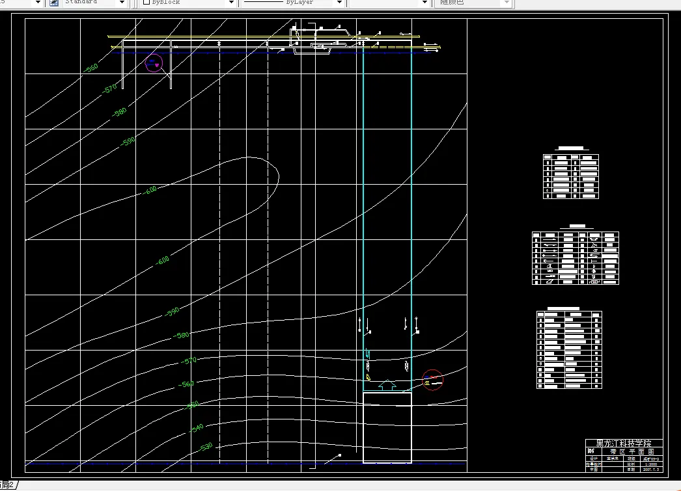The height and width of the screenshot is (491, 681).
Task: Open the Standard text style dropdown
Action: (94, 3)
